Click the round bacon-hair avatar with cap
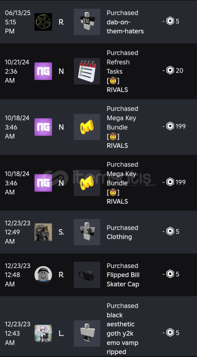This screenshot has height=357, width=197. point(43,275)
